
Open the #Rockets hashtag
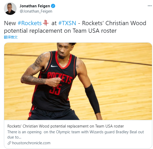[30, 23]
